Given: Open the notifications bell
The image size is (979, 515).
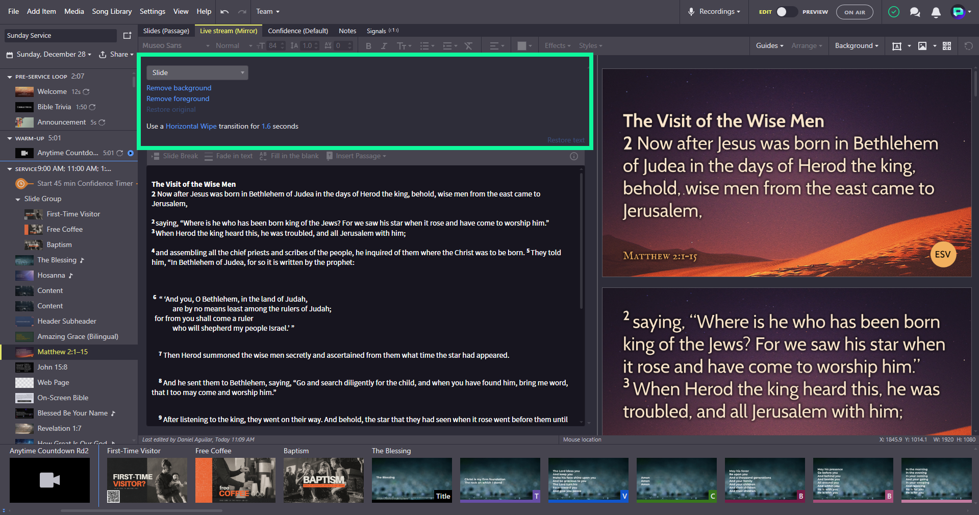Looking at the screenshot, I should pos(936,12).
